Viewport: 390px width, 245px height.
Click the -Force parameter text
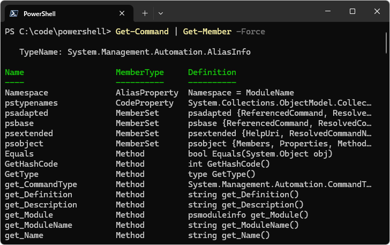250,32
